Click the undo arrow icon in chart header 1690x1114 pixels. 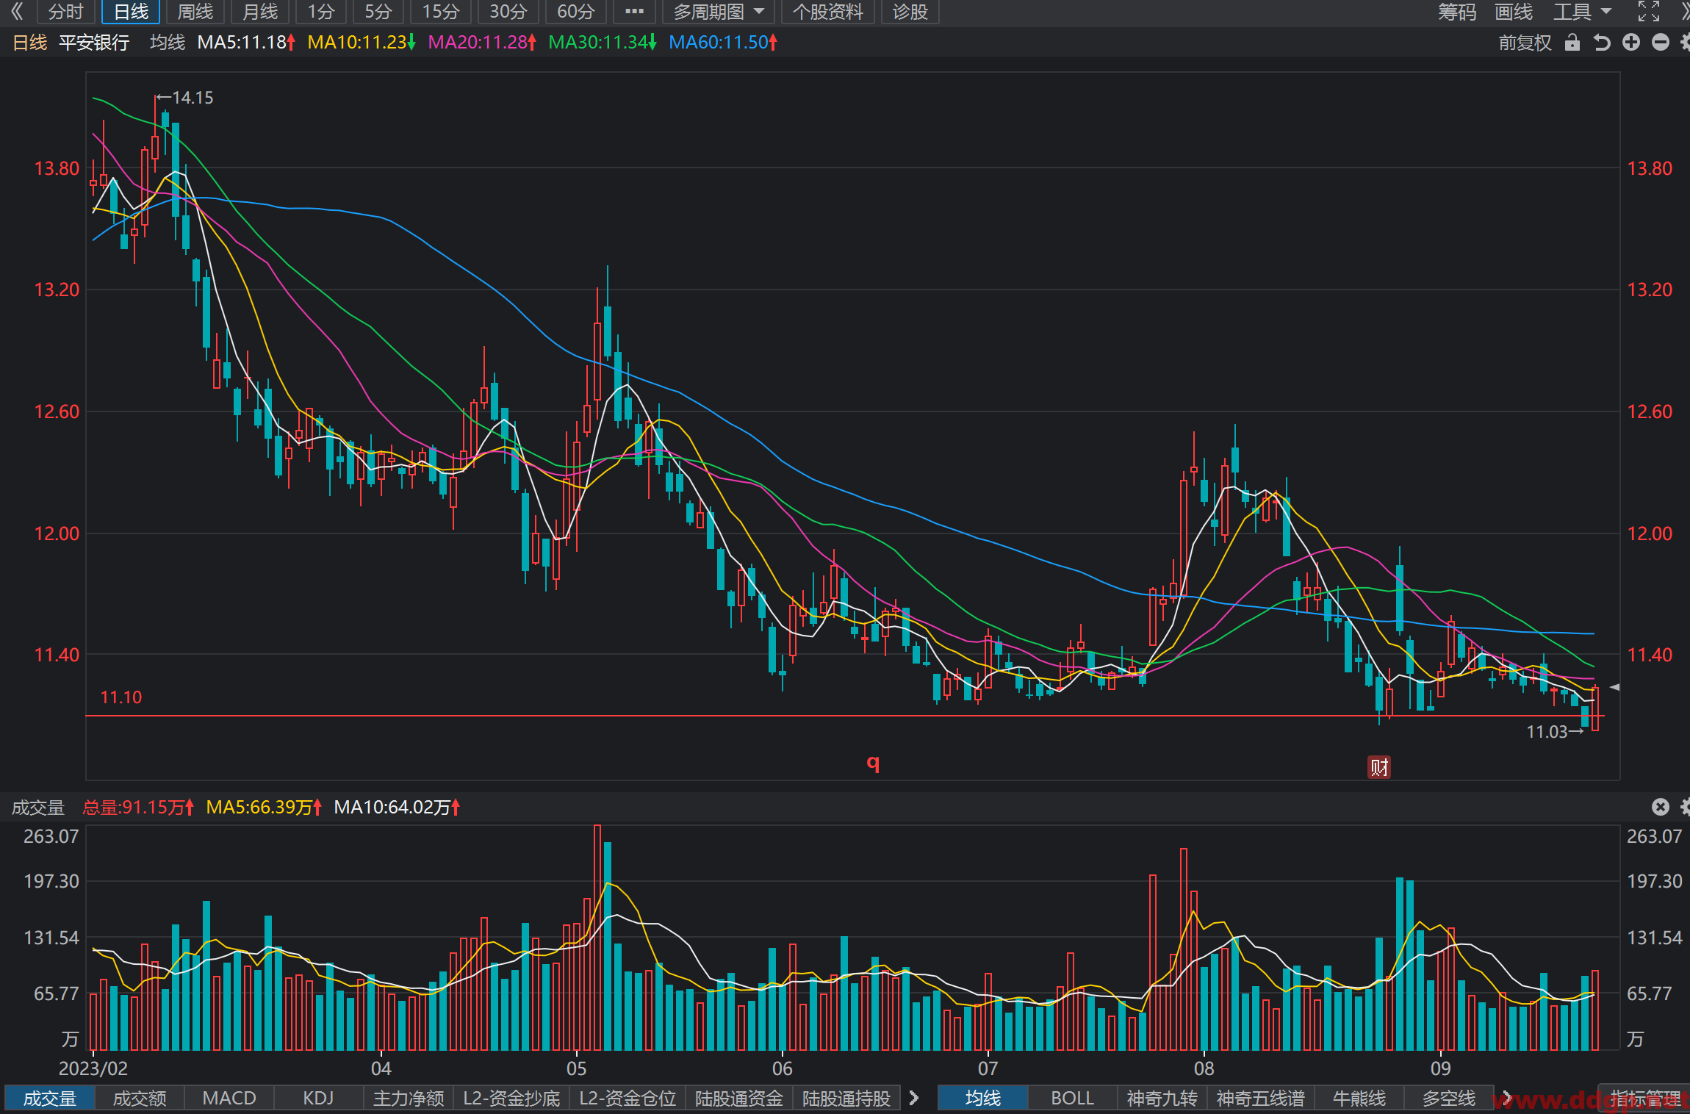(x=1602, y=43)
